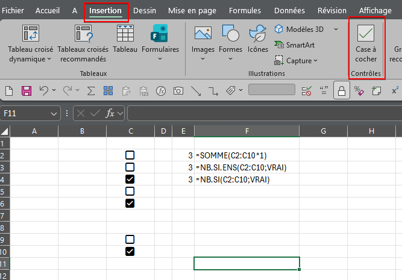Image resolution: width=402 pixels, height=280 pixels.
Task: Uncheck the checkbox in cell C4
Action: click(130, 179)
